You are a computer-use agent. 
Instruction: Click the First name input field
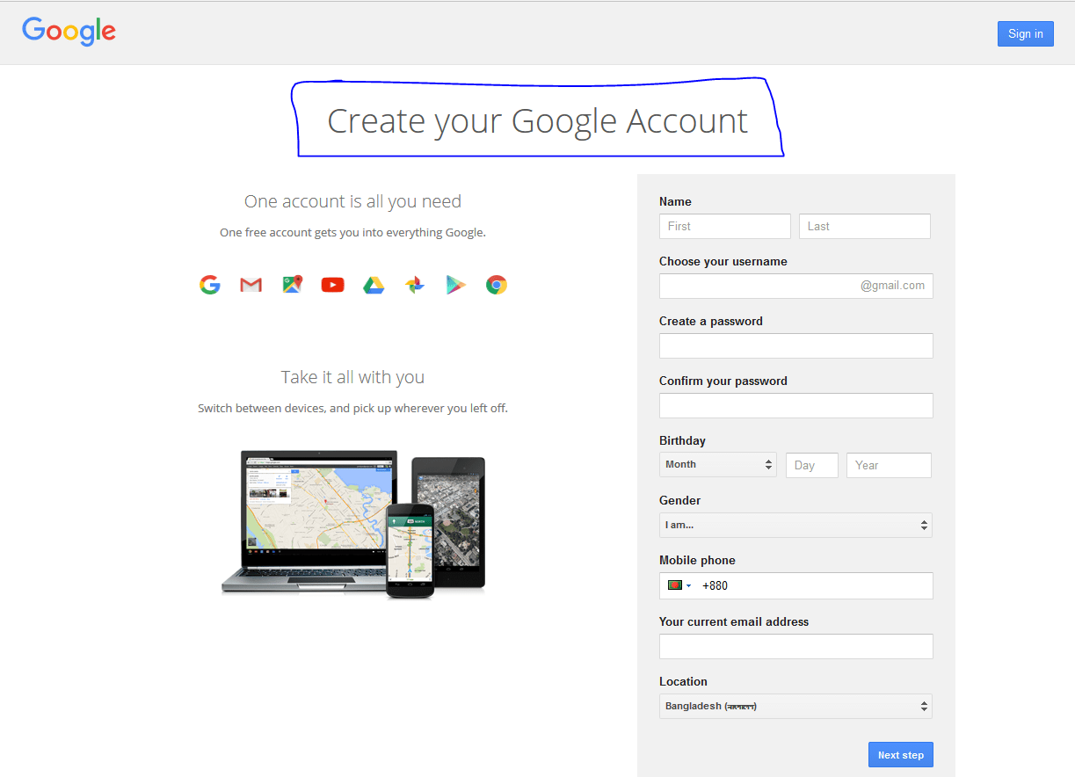(724, 226)
